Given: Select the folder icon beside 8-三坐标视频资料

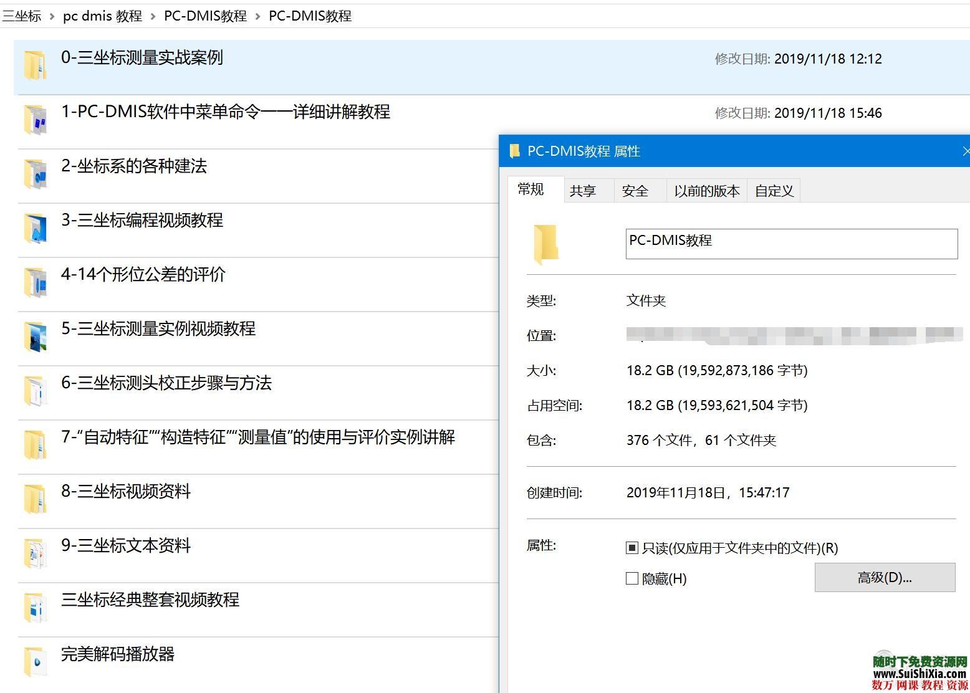Looking at the screenshot, I should pyautogui.click(x=36, y=499).
